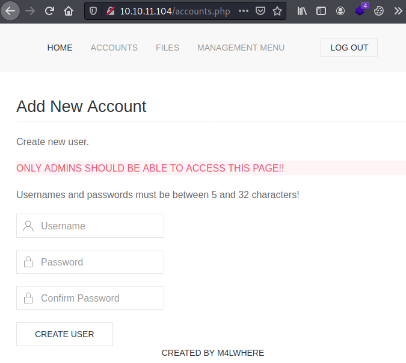Focus the Password input field

(x=90, y=262)
